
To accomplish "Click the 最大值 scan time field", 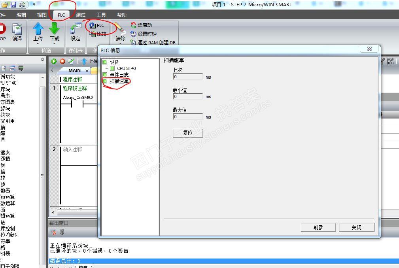I will (x=188, y=117).
